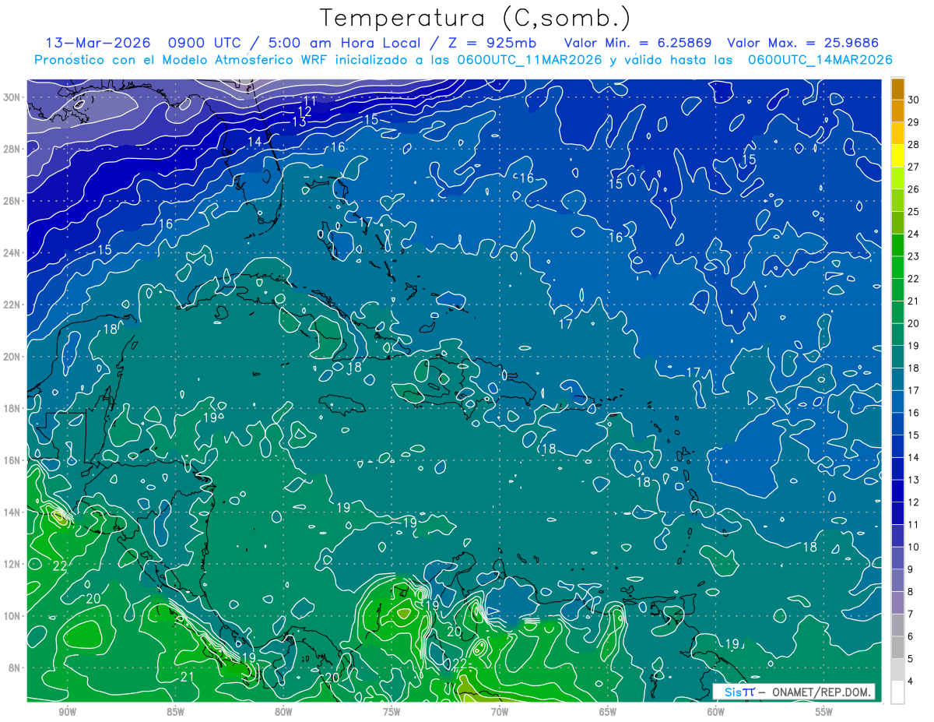Click the "0600UTC_11MAR2026" initialization timestamp
934x722 pixels.
[529, 60]
